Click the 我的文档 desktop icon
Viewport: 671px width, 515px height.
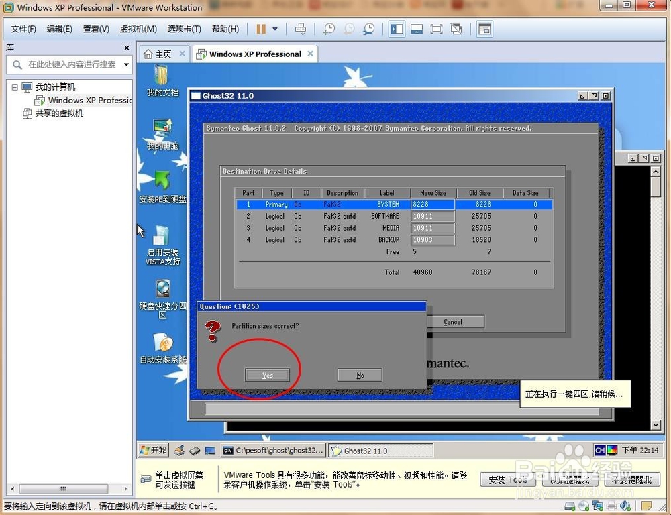[162, 80]
